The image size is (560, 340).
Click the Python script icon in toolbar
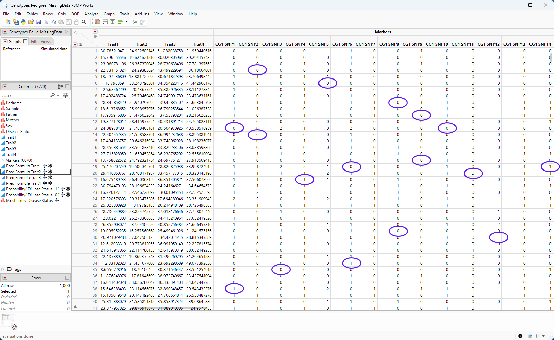(23, 22)
